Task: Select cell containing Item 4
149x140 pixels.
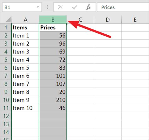Action: (x=25, y=60)
